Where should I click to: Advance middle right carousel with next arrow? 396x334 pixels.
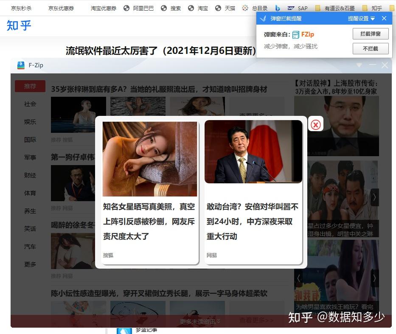point(374,197)
